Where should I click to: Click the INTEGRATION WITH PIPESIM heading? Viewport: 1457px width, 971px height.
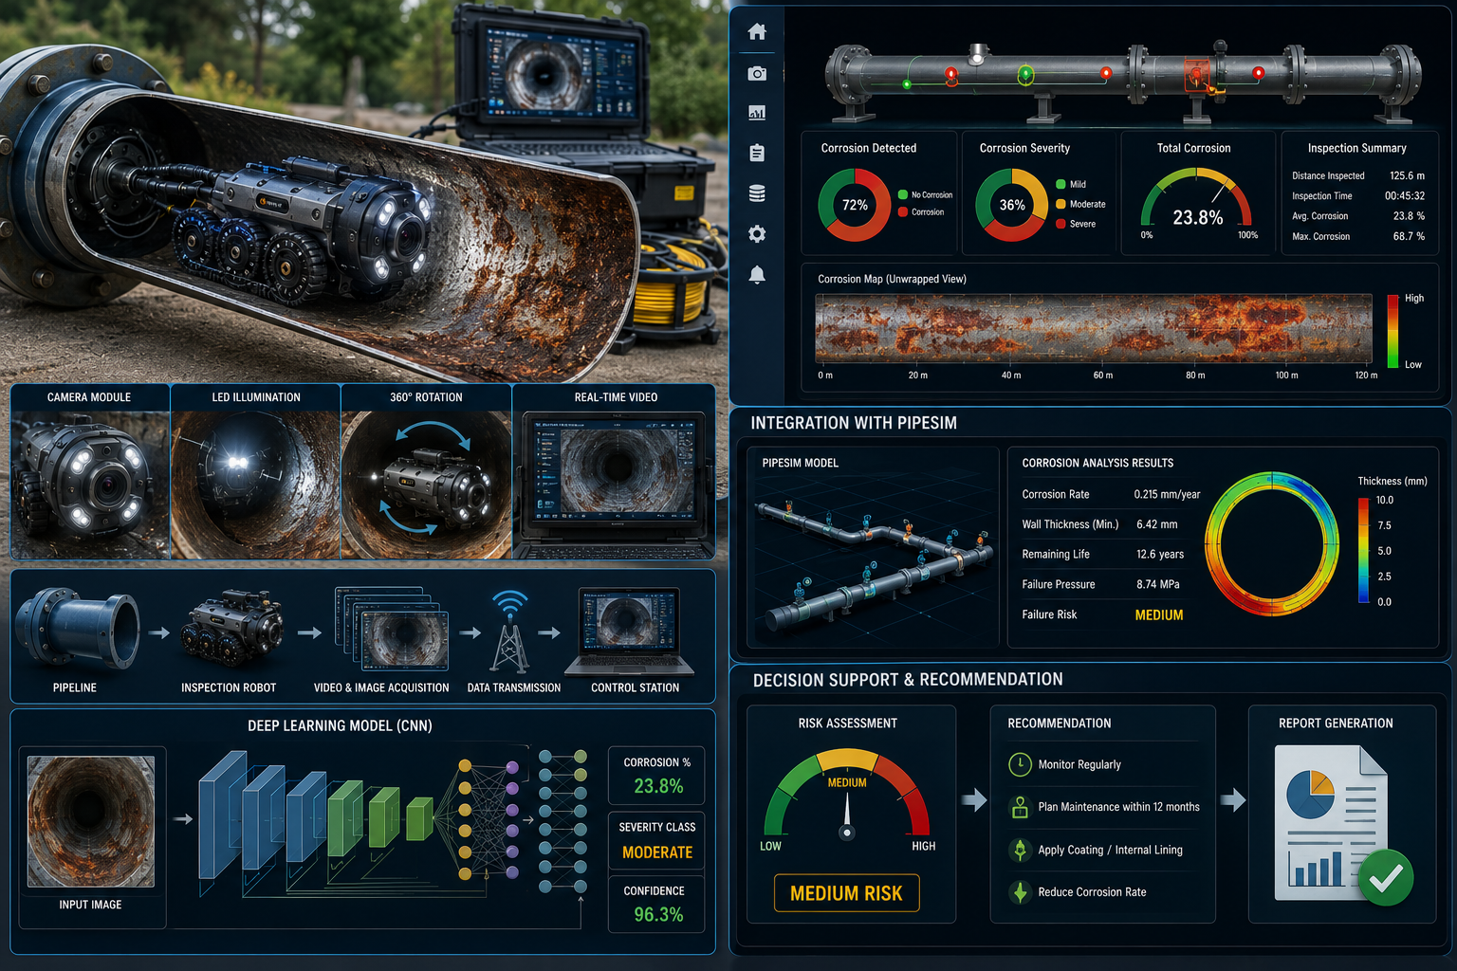point(853,423)
